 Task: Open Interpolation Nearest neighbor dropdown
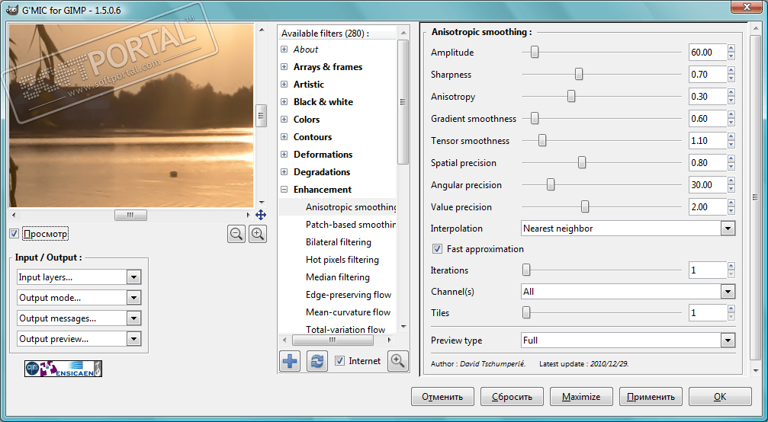tap(628, 229)
